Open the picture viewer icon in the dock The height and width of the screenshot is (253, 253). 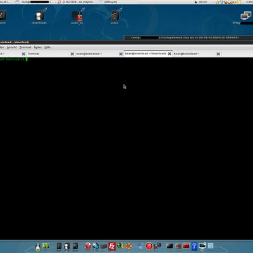(x=211, y=245)
